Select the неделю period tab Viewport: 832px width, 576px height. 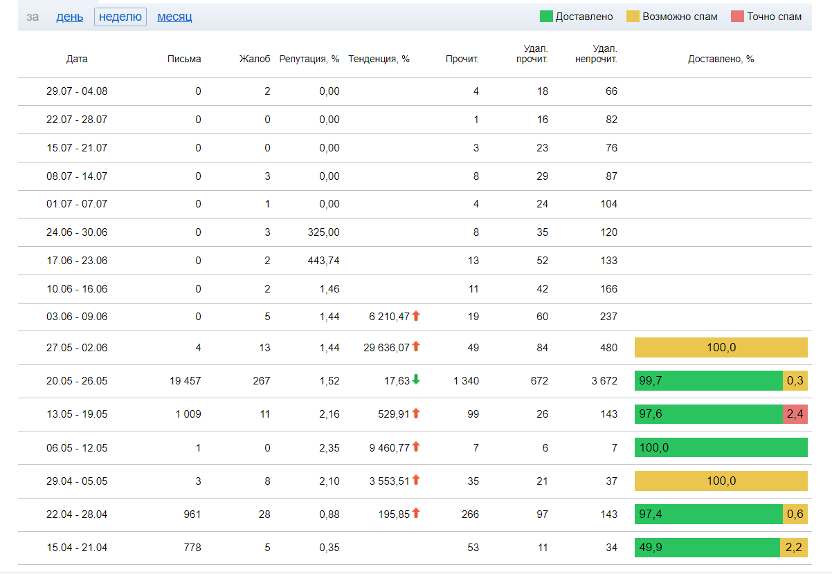120,17
